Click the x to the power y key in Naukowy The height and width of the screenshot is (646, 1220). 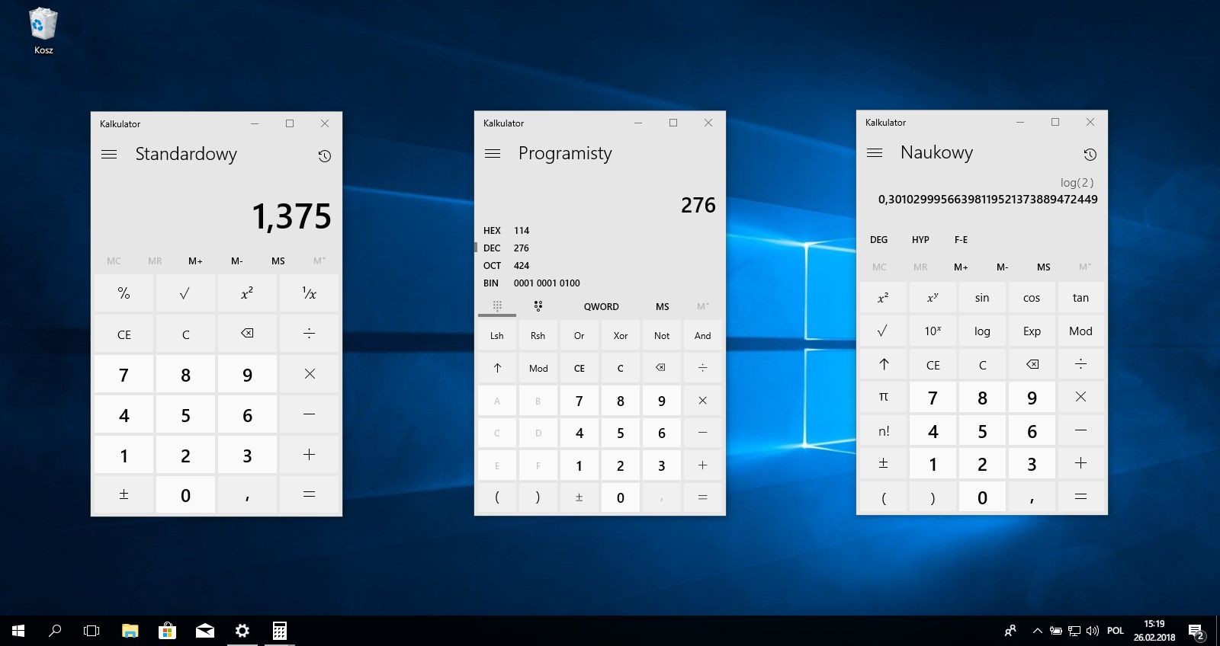point(933,298)
